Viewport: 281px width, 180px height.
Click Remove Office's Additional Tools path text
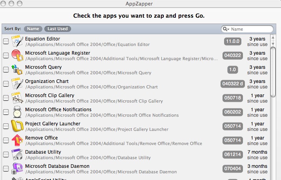[x=114, y=143]
